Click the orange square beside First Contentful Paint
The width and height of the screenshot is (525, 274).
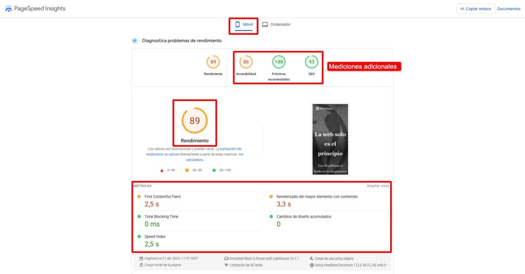pyautogui.click(x=139, y=197)
